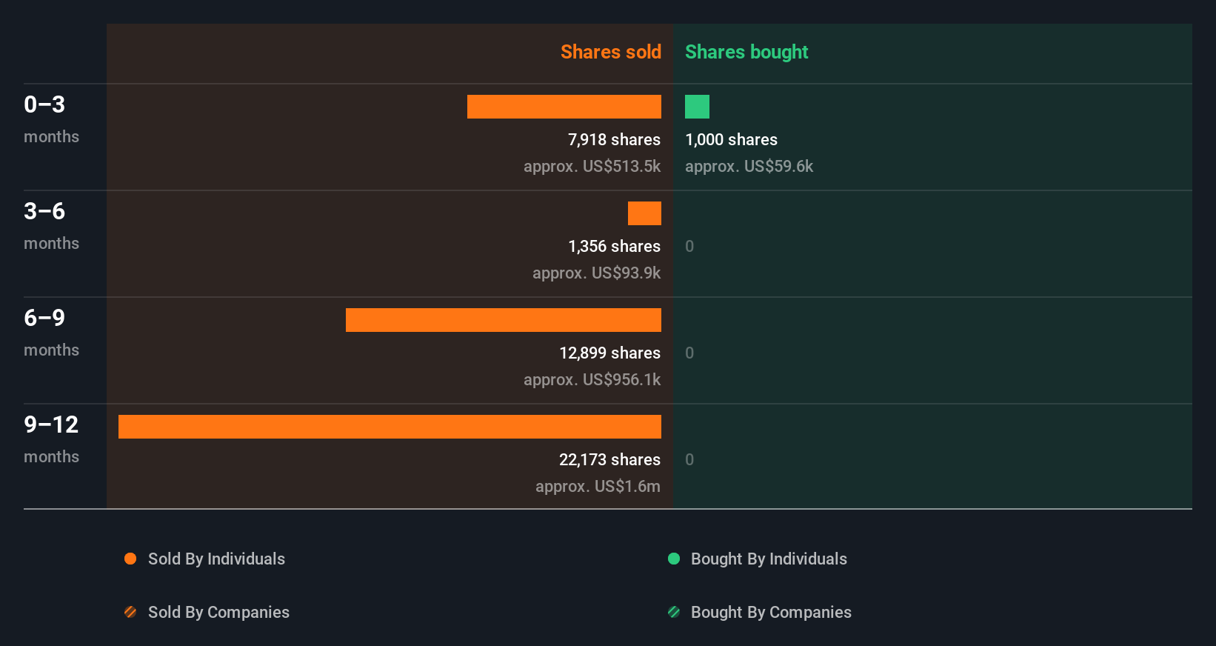Select the Bought By Individuals legend label
The width and height of the screenshot is (1216, 646).
[x=769, y=559]
